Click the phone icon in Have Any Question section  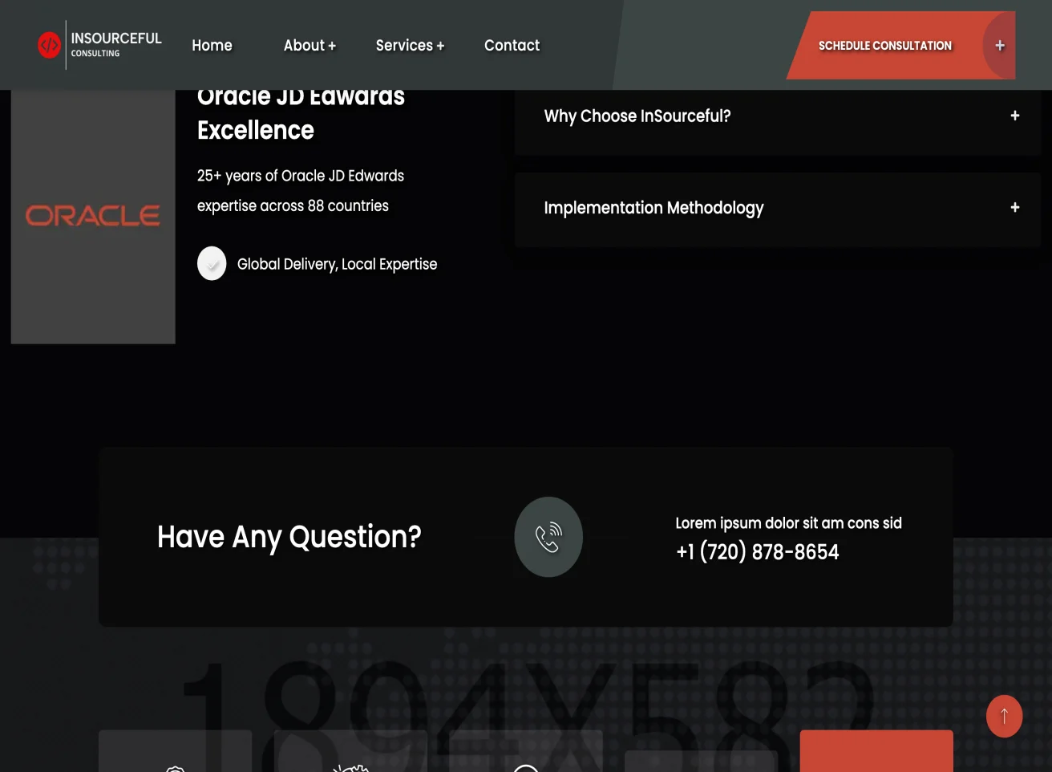point(548,537)
